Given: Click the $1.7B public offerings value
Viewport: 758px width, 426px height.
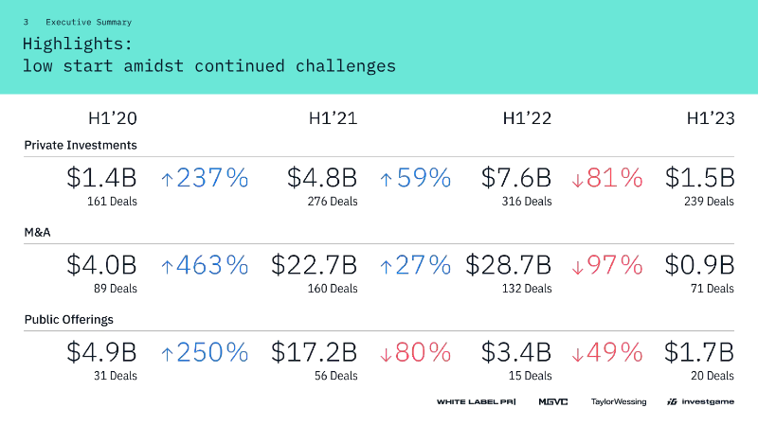Looking at the screenshot, I should point(699,353).
